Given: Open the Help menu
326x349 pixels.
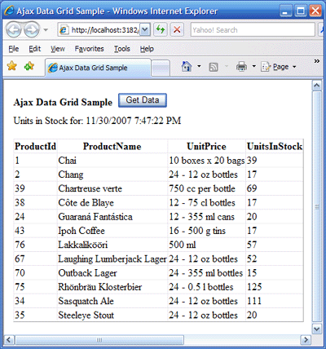Looking at the screenshot, I should 147,49.
